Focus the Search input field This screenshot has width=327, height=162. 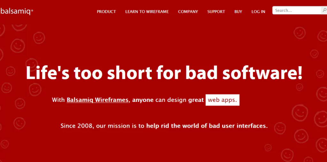[297, 10]
